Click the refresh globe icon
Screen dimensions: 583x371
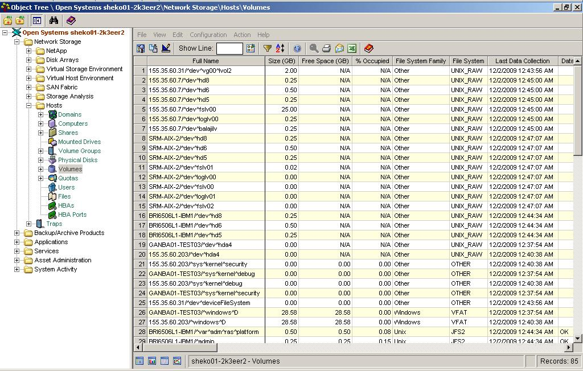point(297,49)
